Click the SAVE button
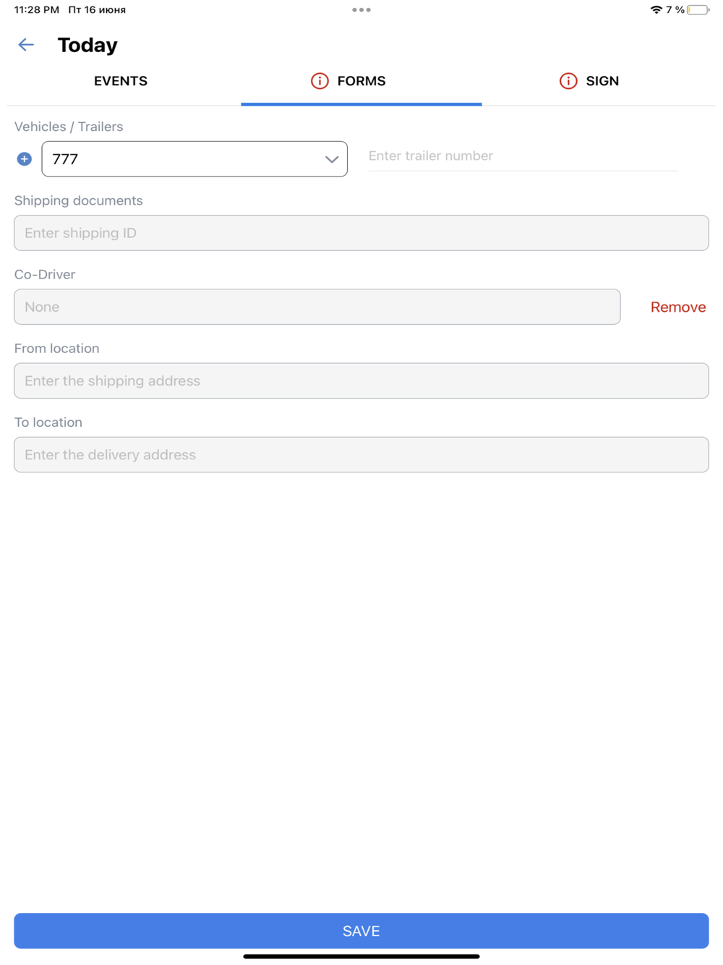This screenshot has width=723, height=965. point(361,931)
